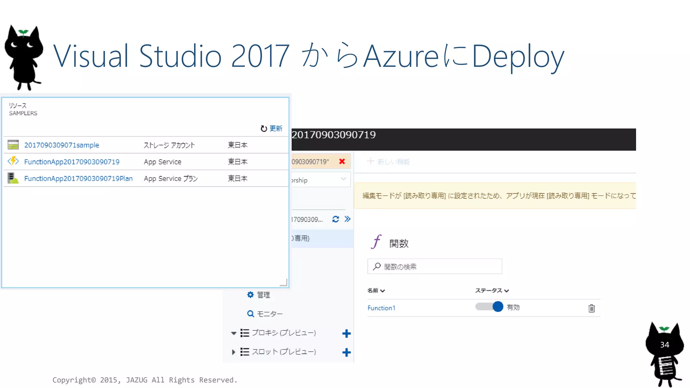Collapse the プロキシ (プレビュー) tree node arrow

(233, 333)
